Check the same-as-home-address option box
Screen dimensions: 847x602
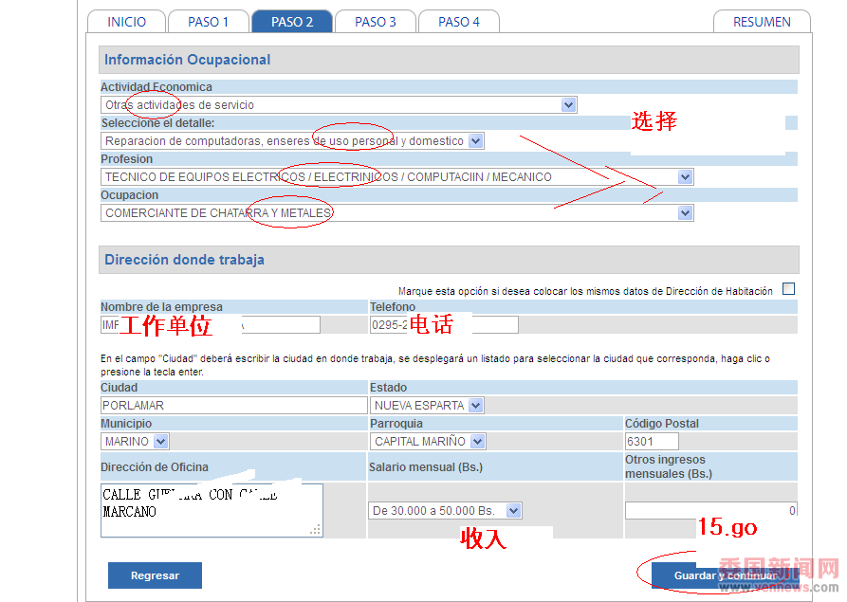pos(788,289)
